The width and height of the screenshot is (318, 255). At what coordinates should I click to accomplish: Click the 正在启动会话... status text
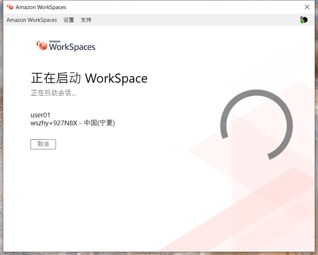click(53, 93)
